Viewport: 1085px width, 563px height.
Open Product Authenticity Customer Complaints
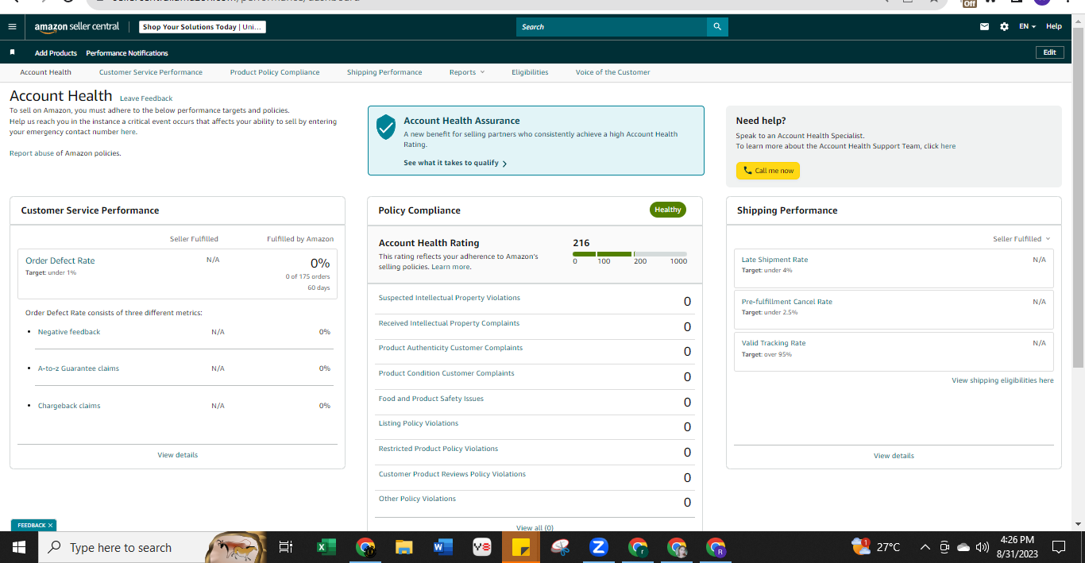tap(450, 348)
